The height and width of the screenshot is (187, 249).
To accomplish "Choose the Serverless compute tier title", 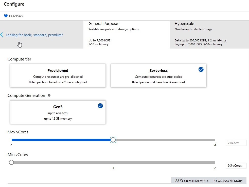I will [158, 71].
